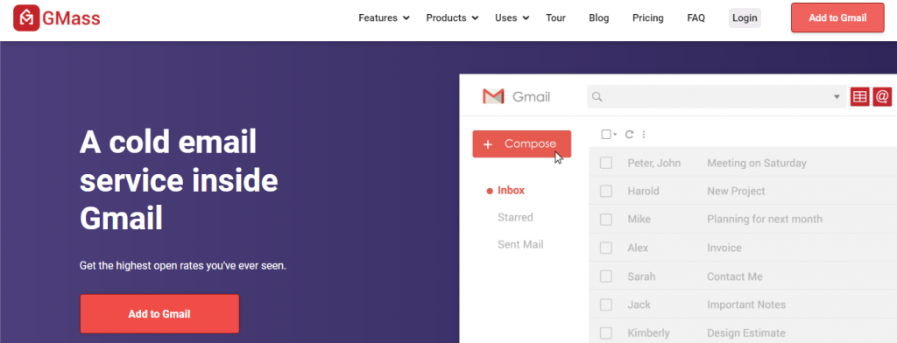Image resolution: width=897 pixels, height=343 pixels.
Task: Click the red @ icon button
Action: tap(882, 97)
